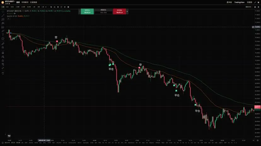Toggle EMA indicator in bottom bar
Screen dimensions: 261x146
(26, 143)
